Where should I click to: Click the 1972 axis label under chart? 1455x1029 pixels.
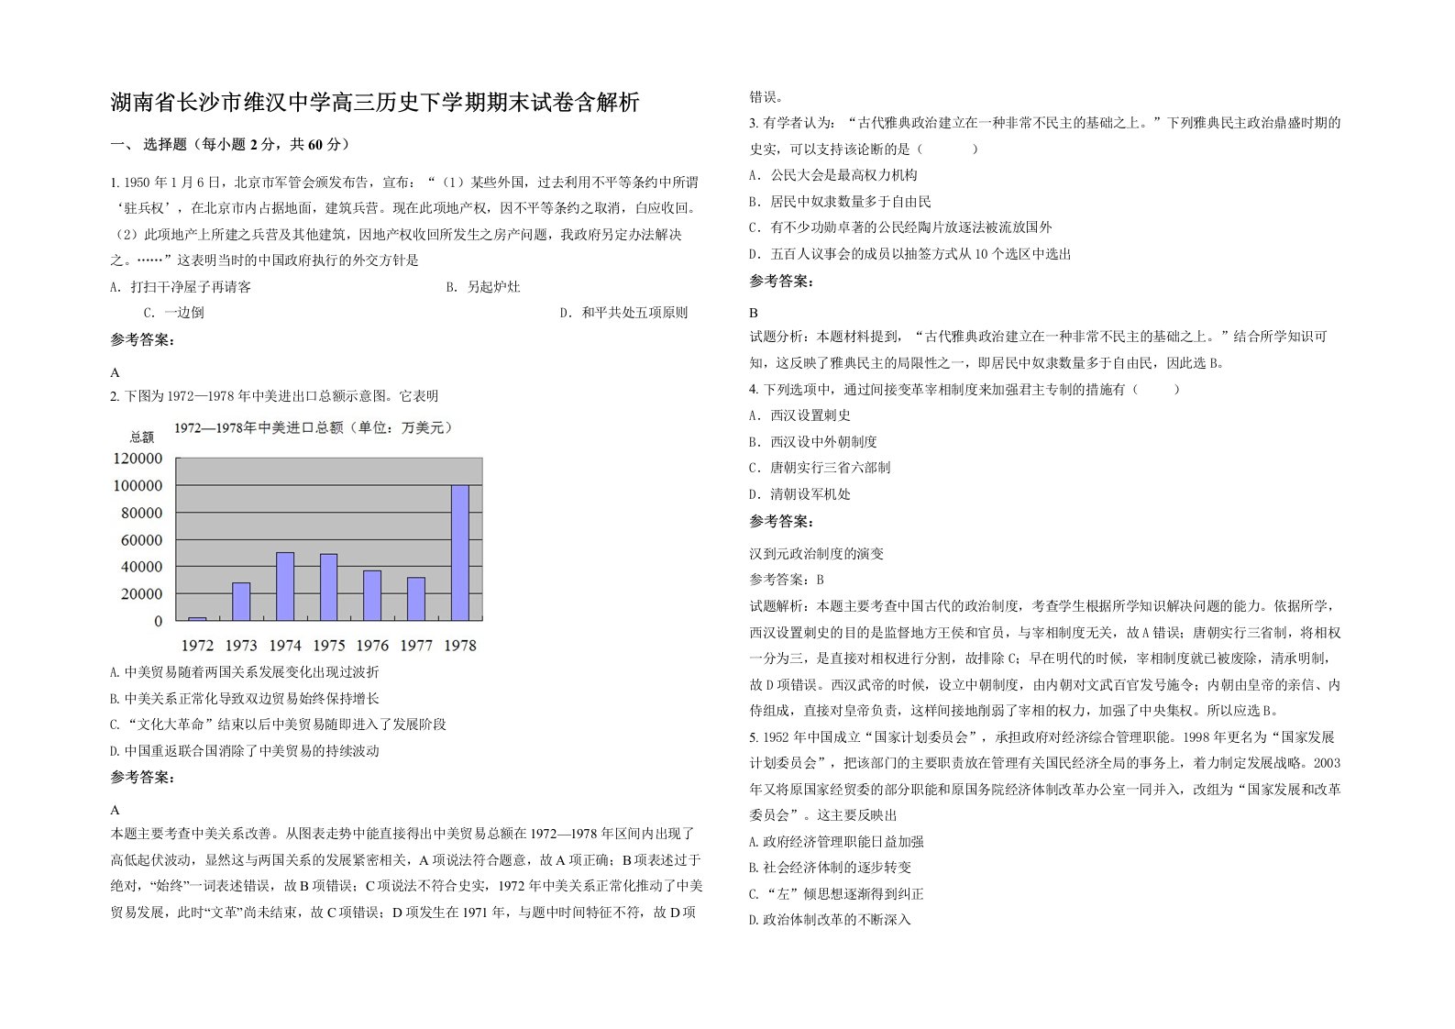(197, 645)
